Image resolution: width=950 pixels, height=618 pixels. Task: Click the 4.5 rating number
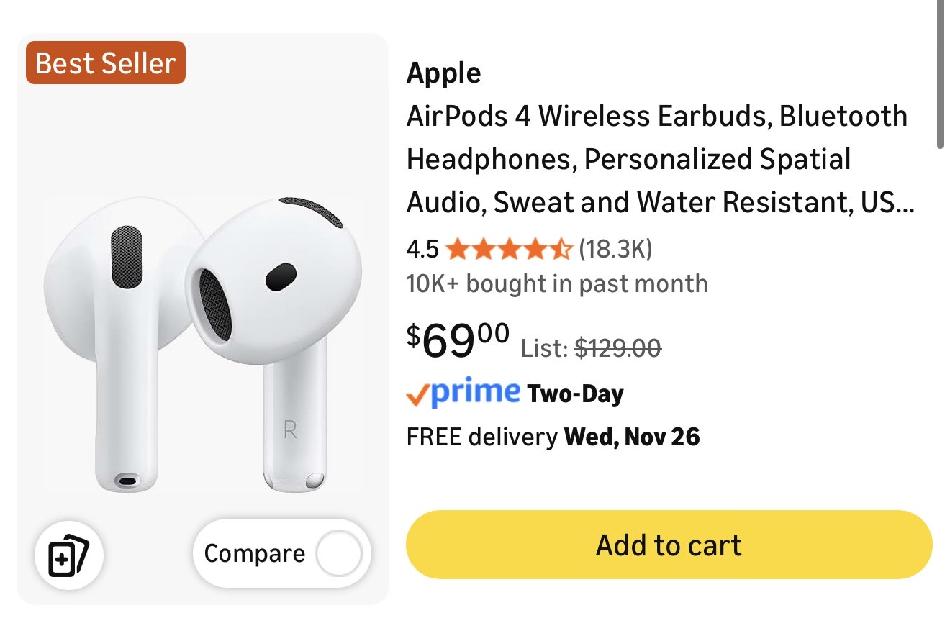422,250
